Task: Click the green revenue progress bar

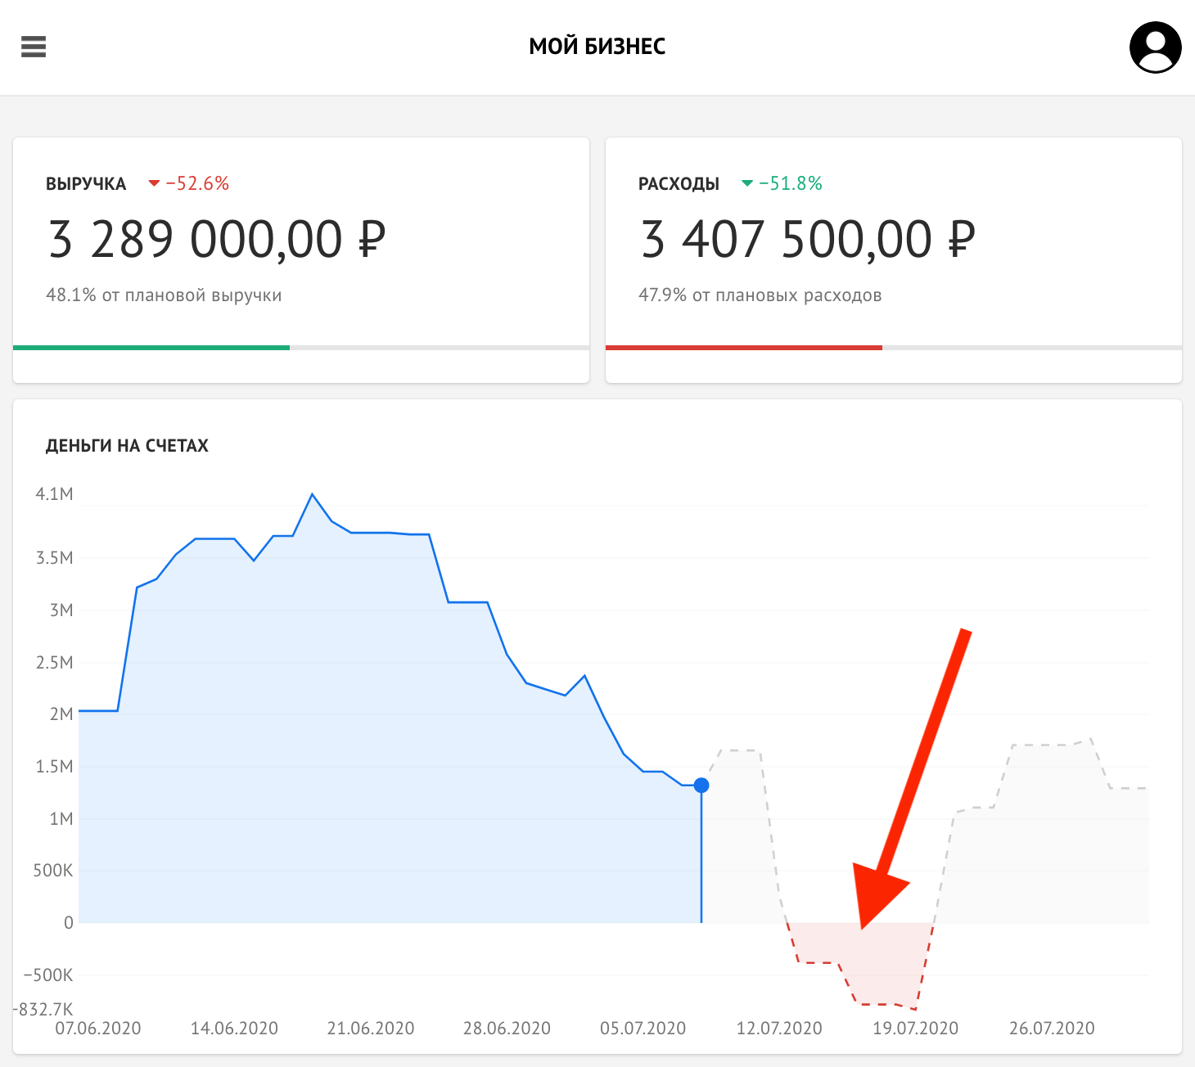Action: pyautogui.click(x=151, y=348)
